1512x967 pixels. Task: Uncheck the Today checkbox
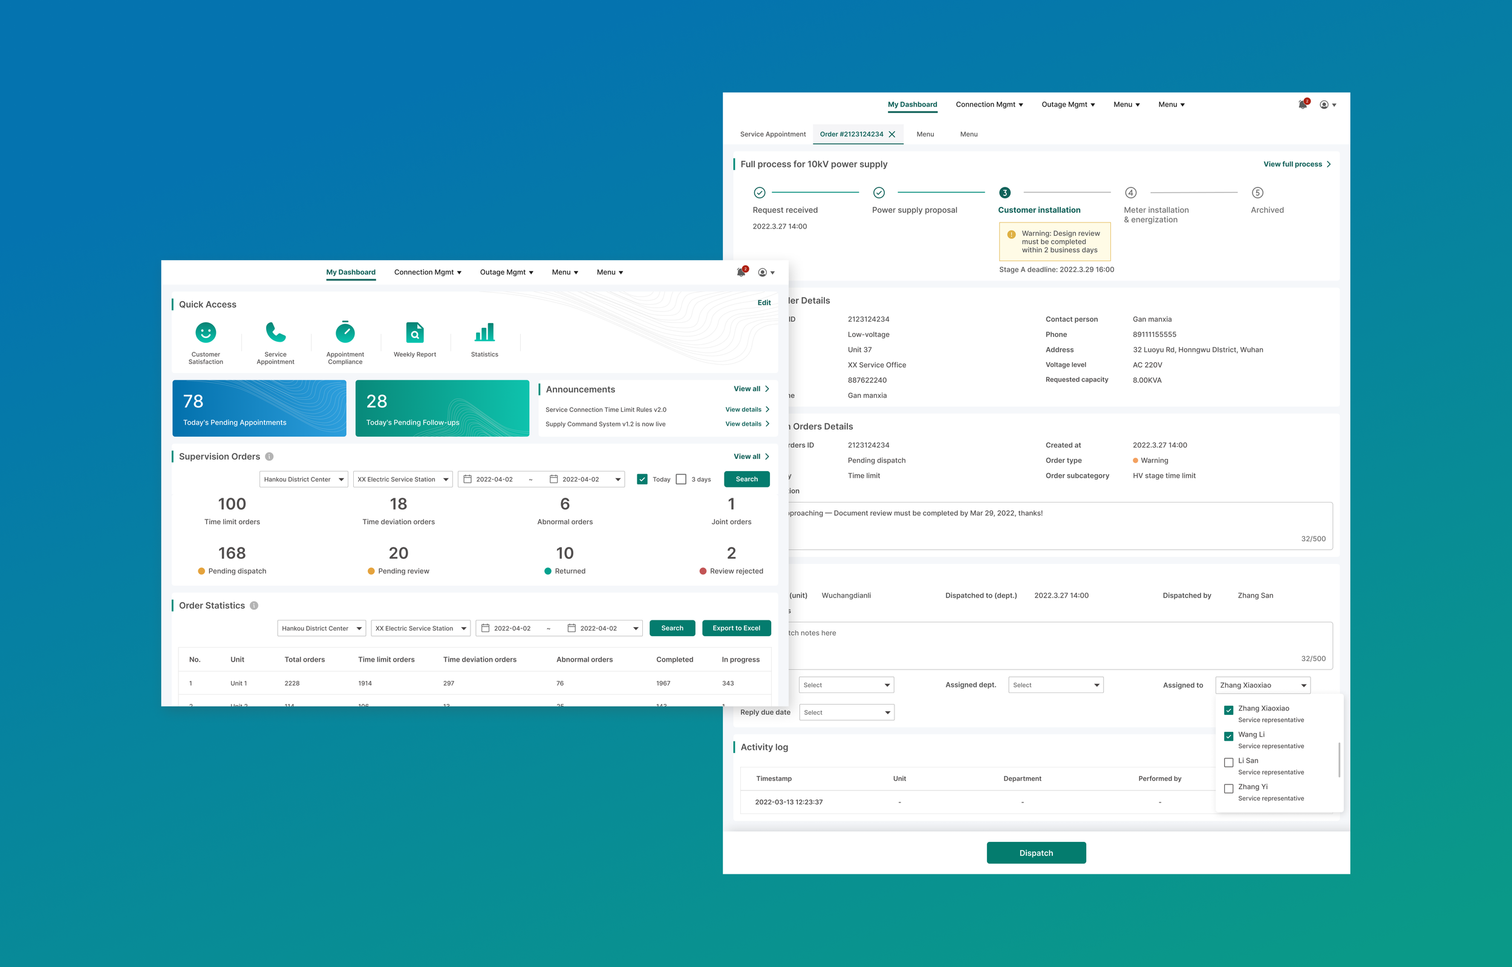pyautogui.click(x=642, y=479)
